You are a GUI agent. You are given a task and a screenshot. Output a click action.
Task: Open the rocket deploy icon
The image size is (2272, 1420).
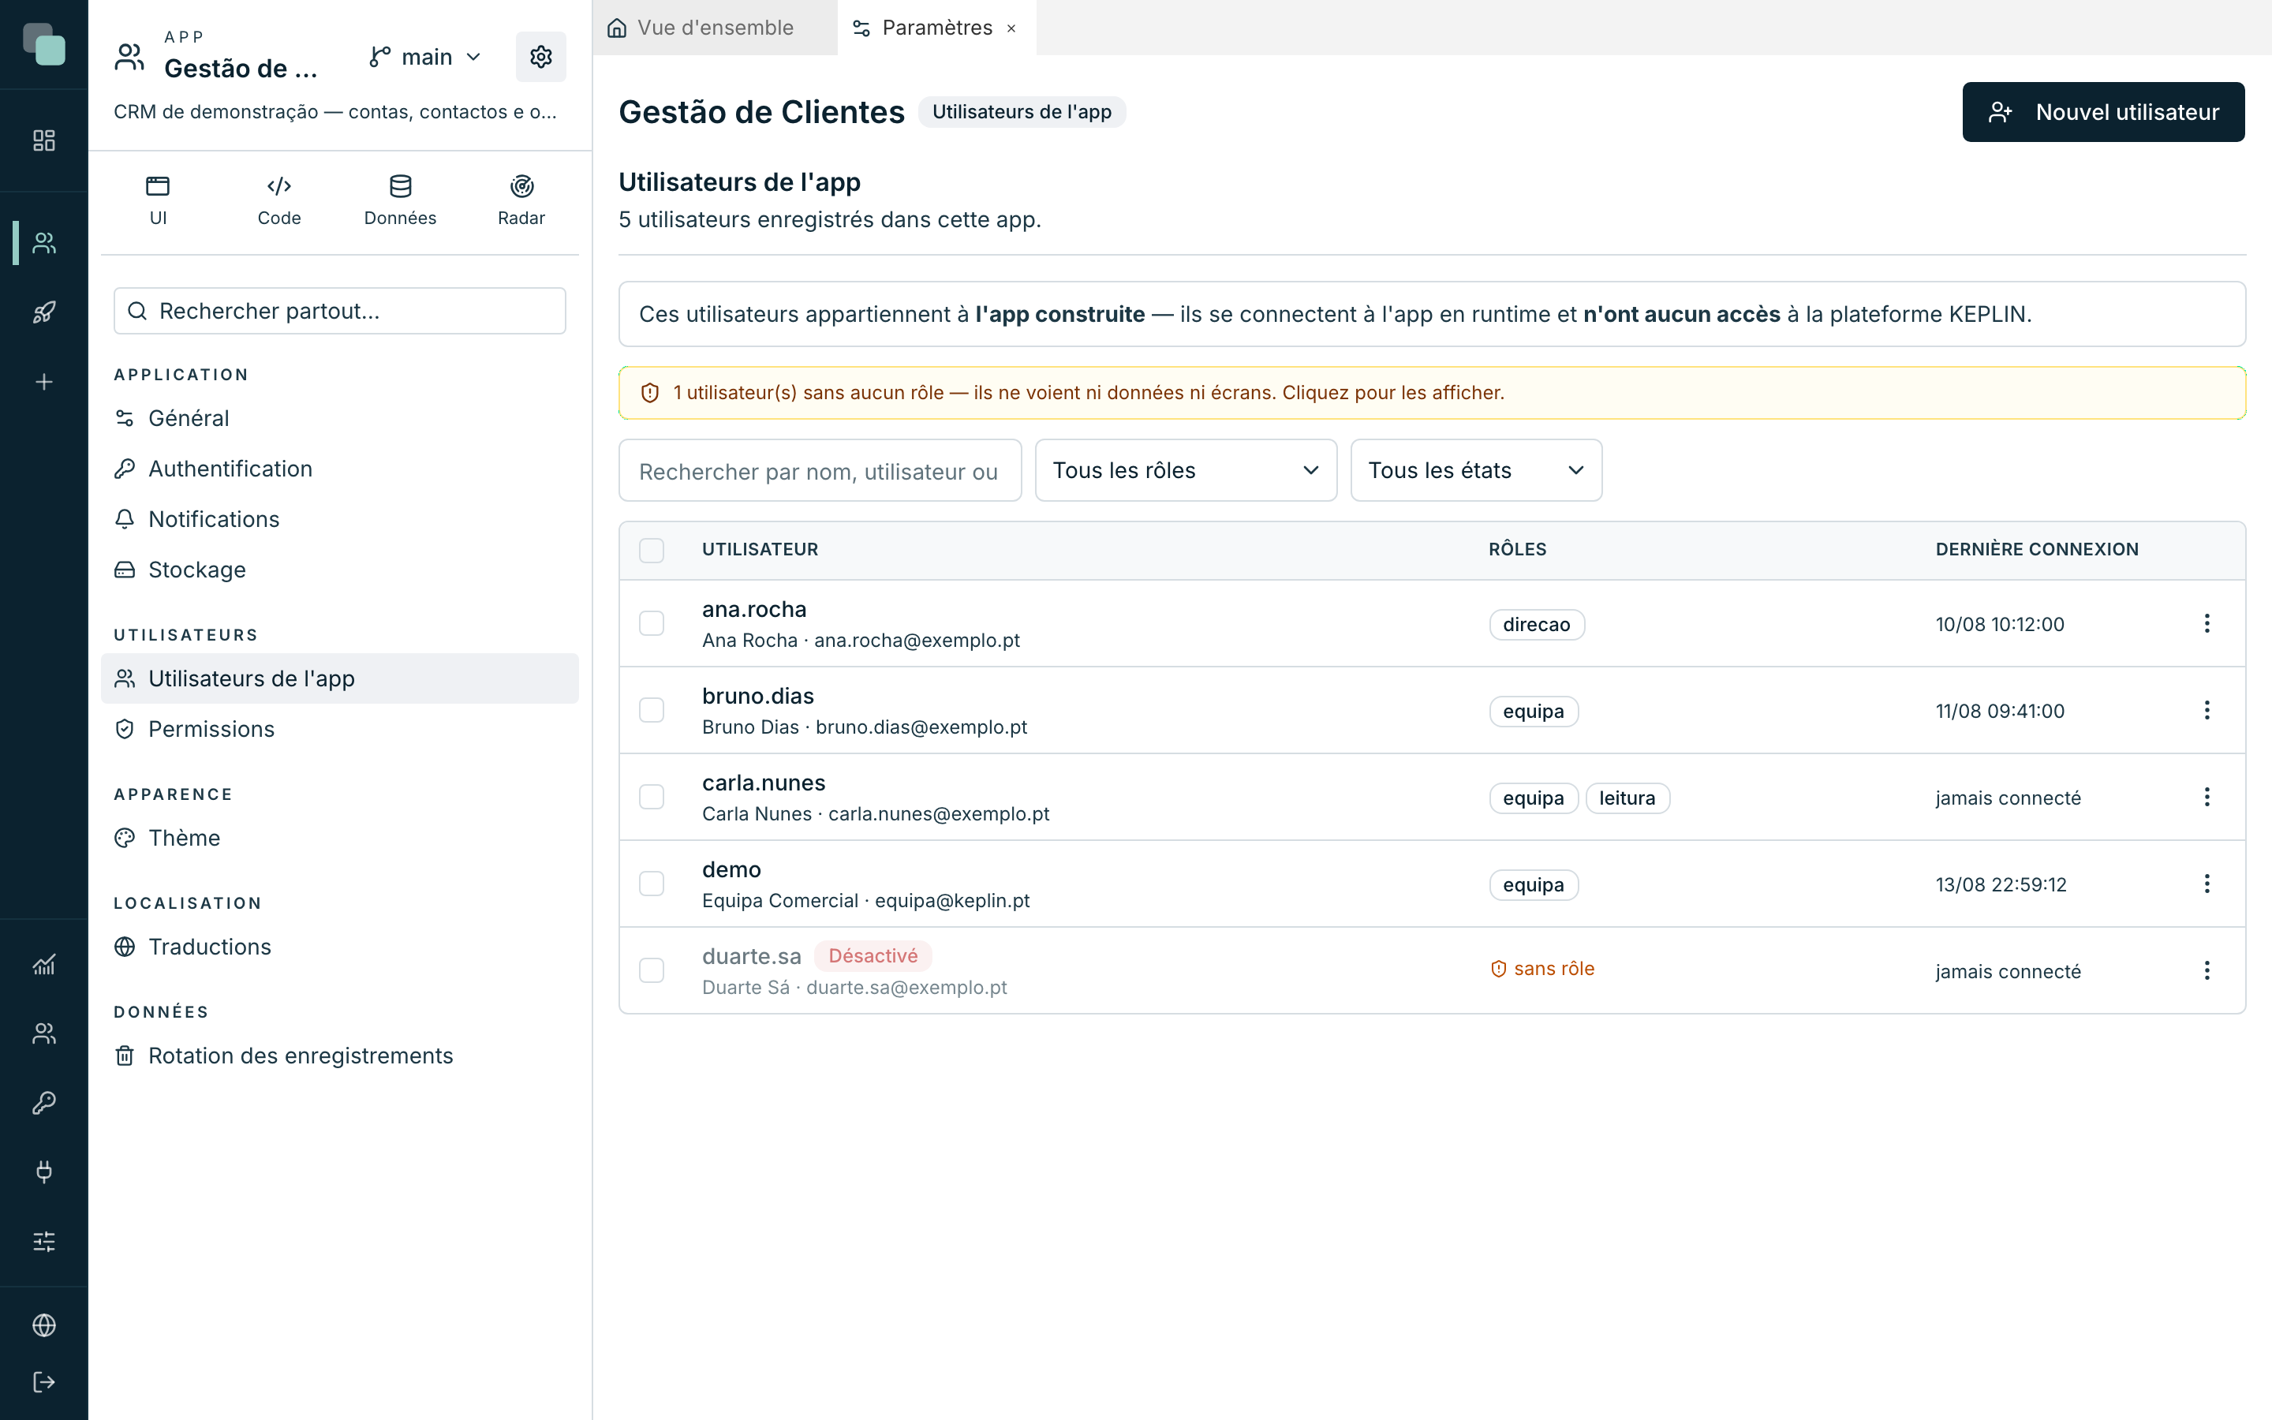click(x=44, y=312)
